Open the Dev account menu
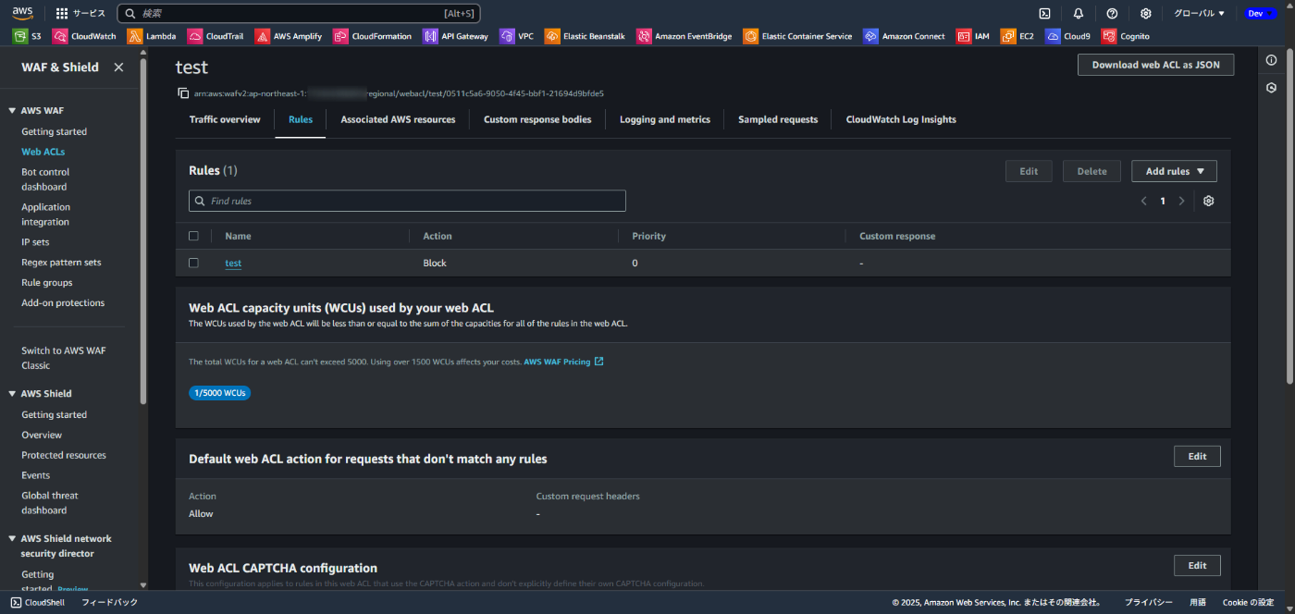The height and width of the screenshot is (614, 1295). tap(1261, 14)
